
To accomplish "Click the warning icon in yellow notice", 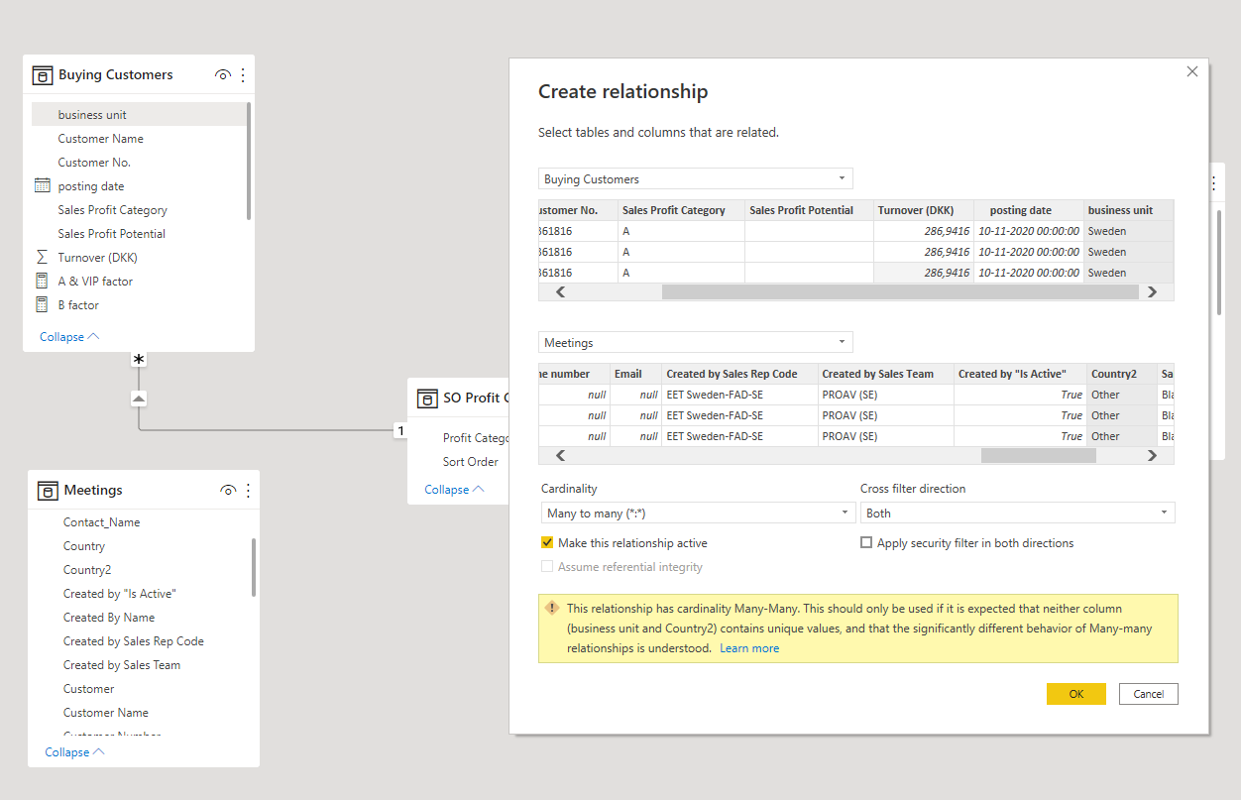I will coord(552,608).
